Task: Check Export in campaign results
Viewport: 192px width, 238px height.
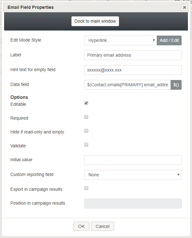Action: pos(86,188)
